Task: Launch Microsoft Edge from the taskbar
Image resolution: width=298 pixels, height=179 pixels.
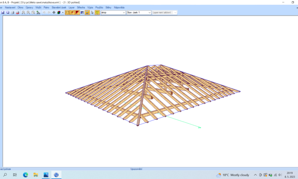Action: tap(25, 175)
